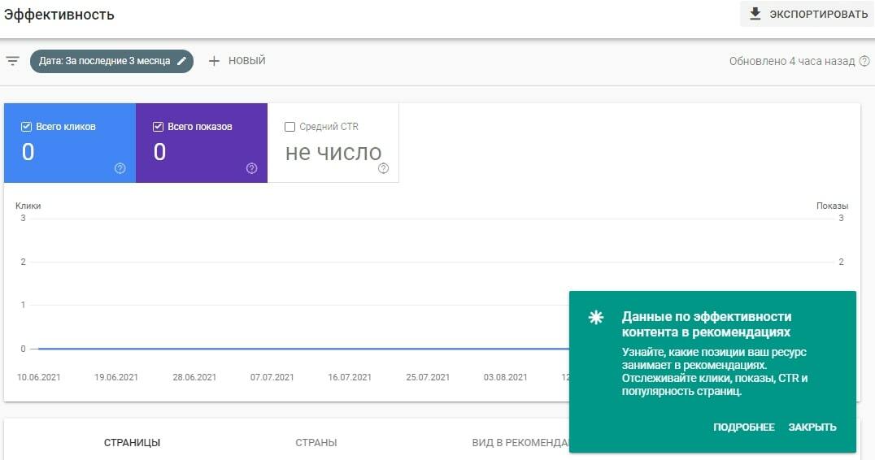This screenshot has width=875, height=460.
Task: Open the date filter За последние 3 месяца
Action: pos(111,61)
